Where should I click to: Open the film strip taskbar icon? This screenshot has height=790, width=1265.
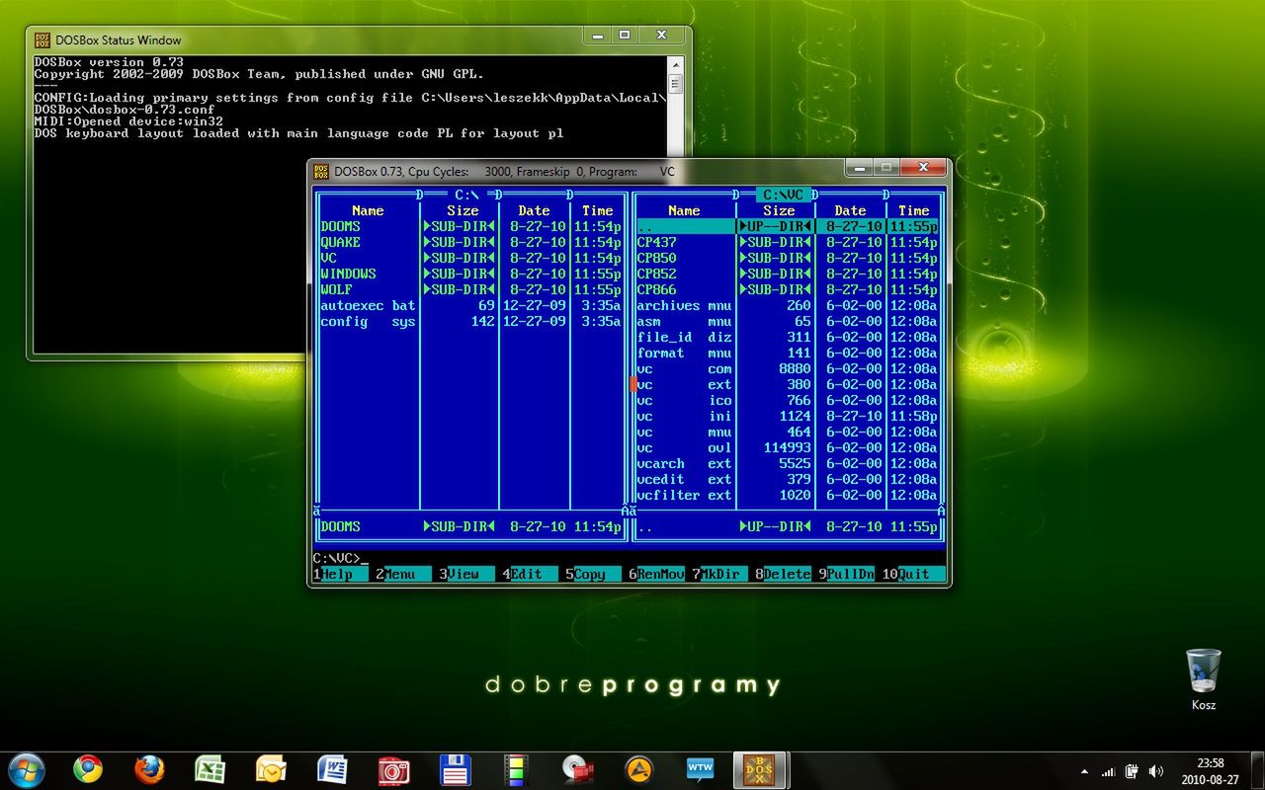pyautogui.click(x=515, y=769)
